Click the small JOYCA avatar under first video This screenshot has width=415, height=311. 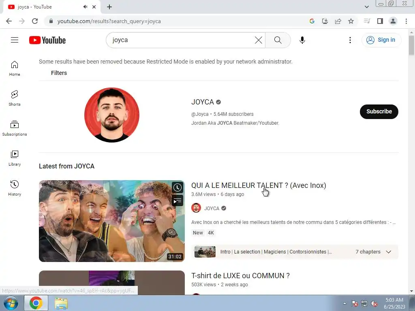pos(196,208)
